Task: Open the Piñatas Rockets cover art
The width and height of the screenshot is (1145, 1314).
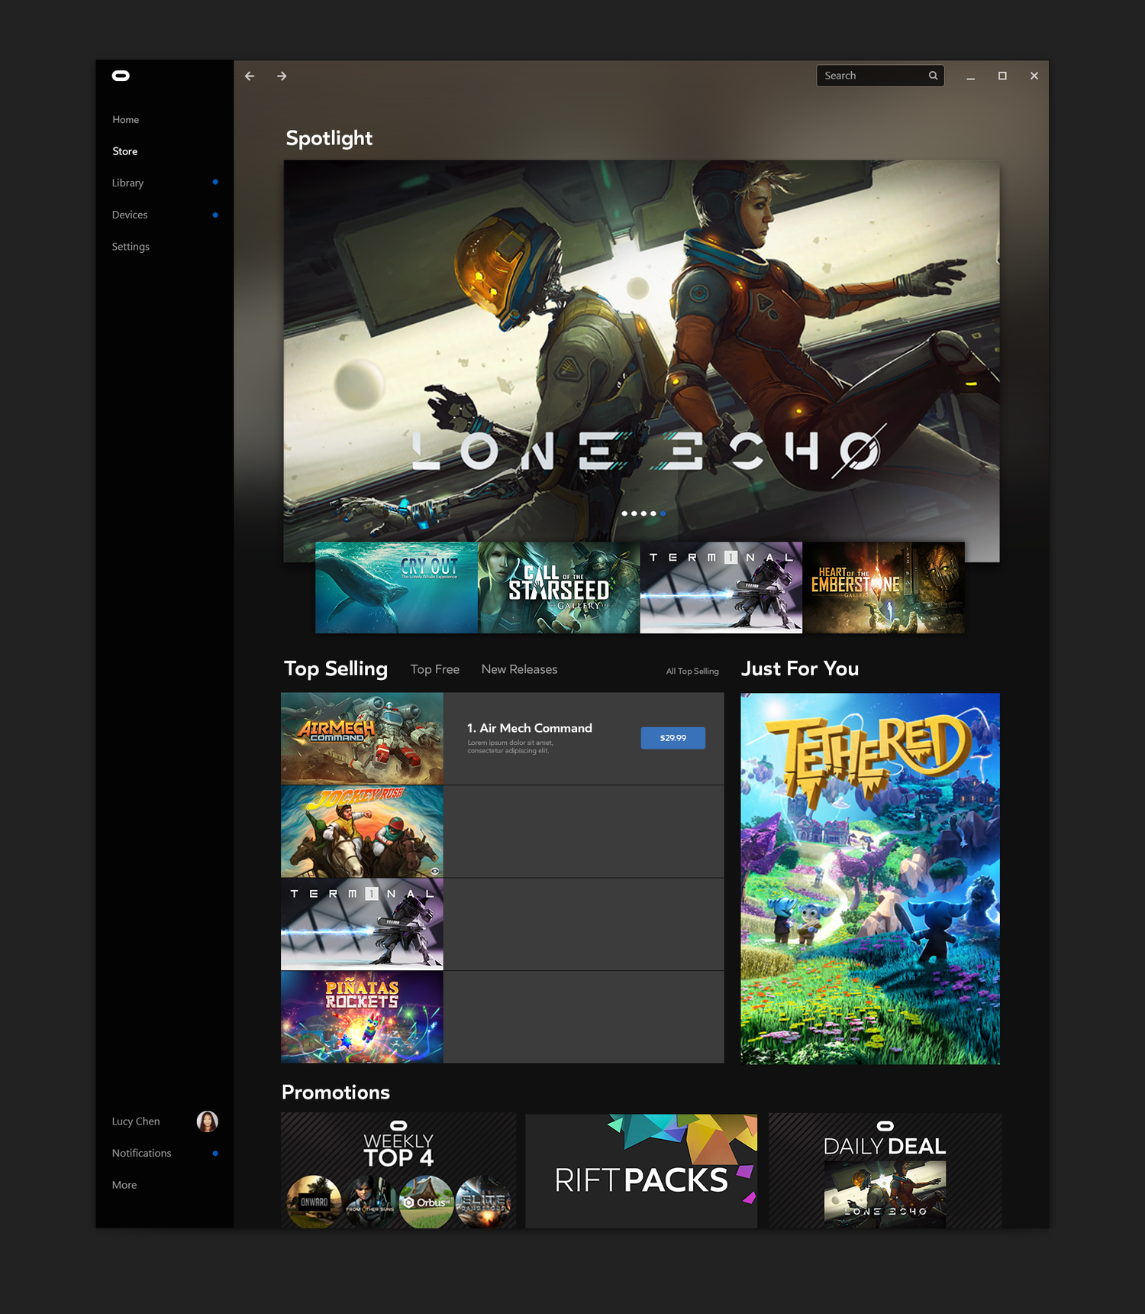Action: tap(362, 1017)
